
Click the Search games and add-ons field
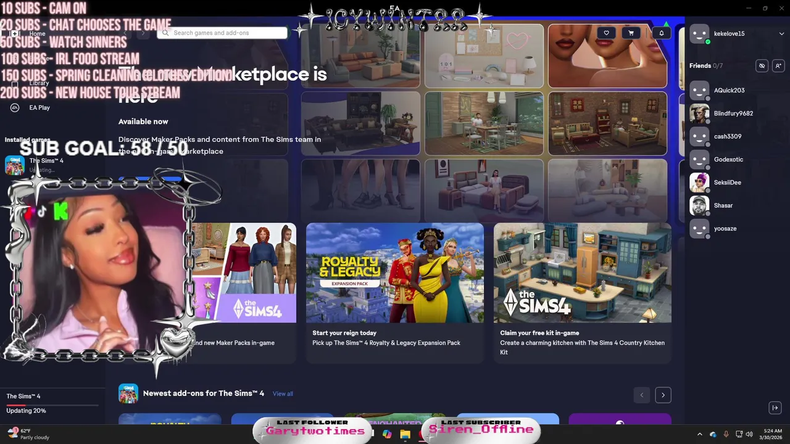222,33
